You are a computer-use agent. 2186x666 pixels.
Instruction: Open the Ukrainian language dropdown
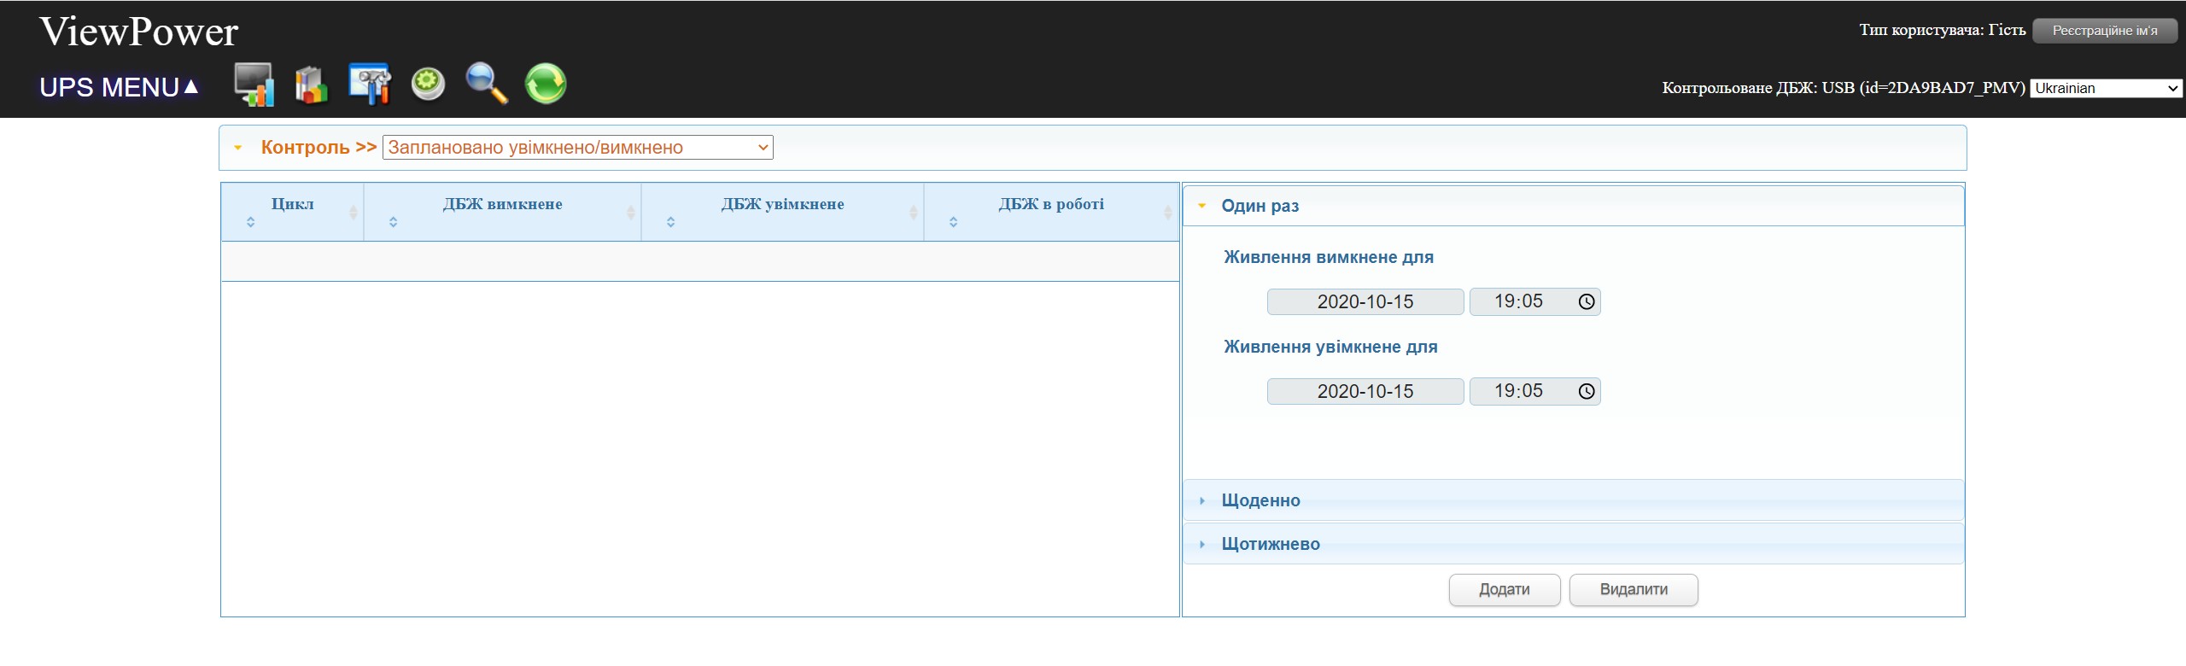click(2105, 88)
